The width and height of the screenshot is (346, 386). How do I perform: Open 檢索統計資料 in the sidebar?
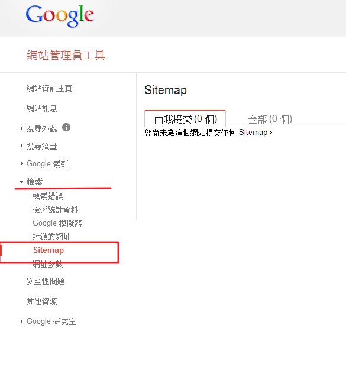click(x=55, y=210)
